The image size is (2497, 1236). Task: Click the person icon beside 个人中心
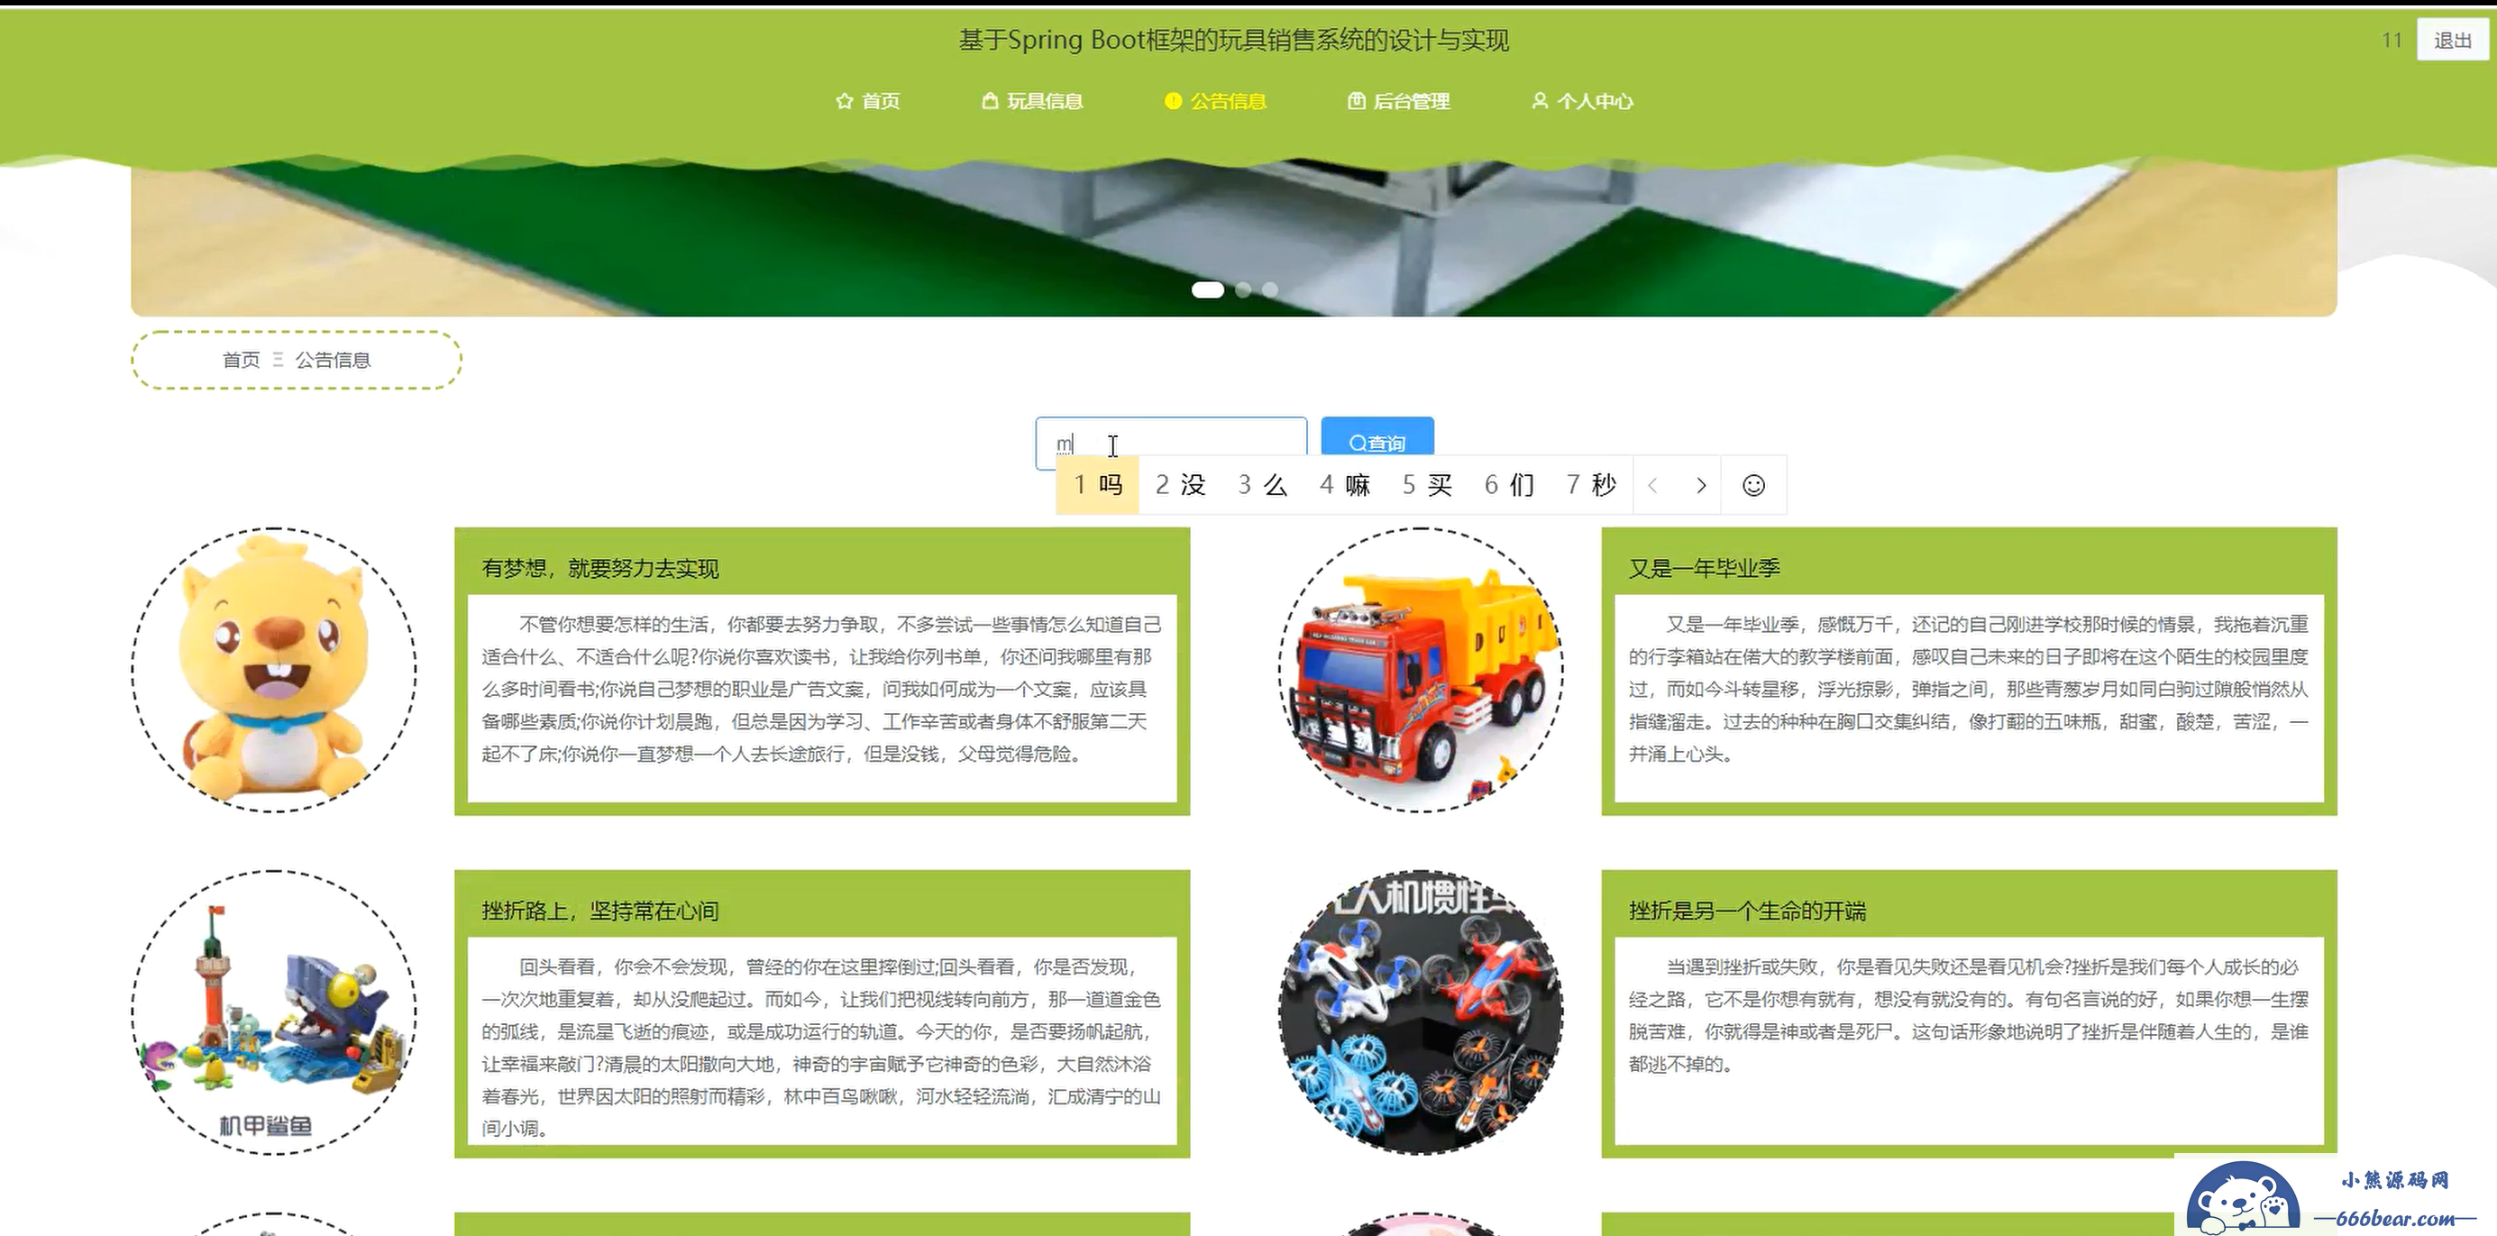pyautogui.click(x=1540, y=101)
